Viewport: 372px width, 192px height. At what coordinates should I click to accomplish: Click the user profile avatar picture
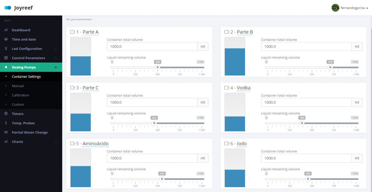[335, 8]
